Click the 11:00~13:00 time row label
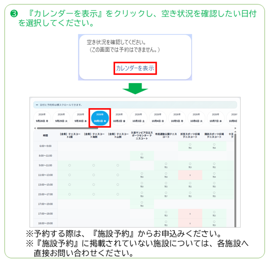Viewport: 269px width, 262px height. [46, 175]
